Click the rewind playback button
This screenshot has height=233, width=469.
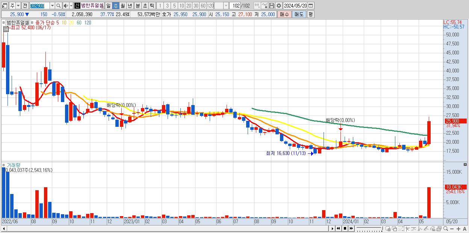click(x=338, y=228)
